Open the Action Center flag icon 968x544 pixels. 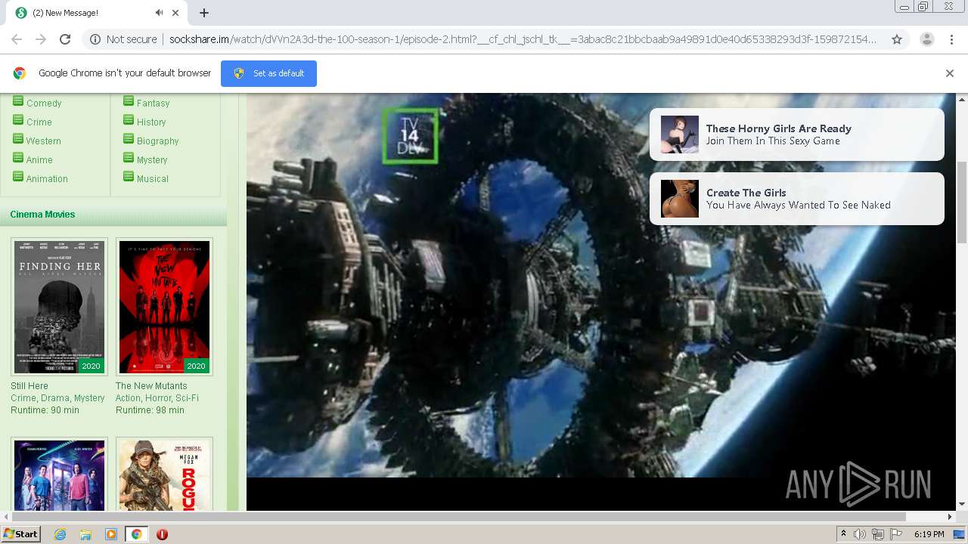tap(896, 534)
